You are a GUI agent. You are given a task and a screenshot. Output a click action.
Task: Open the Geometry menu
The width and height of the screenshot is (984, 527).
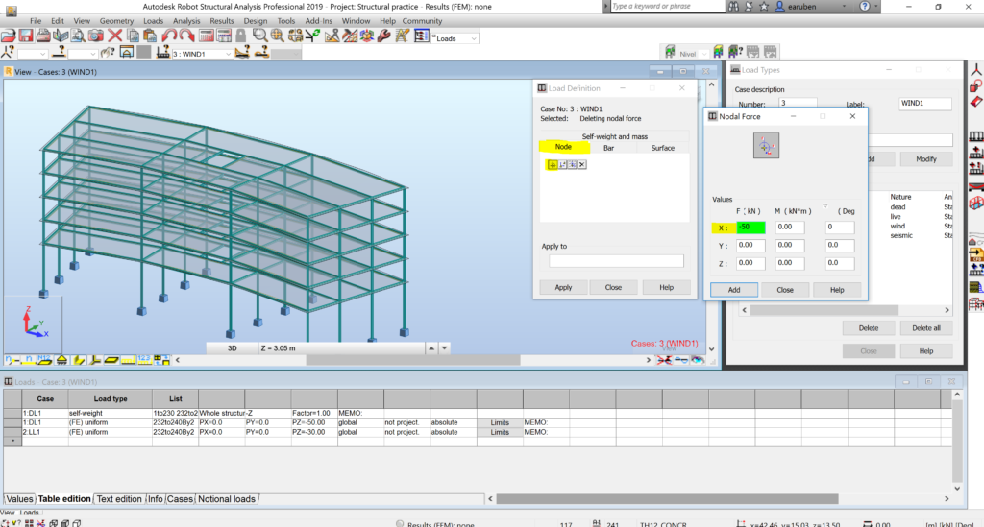[116, 21]
